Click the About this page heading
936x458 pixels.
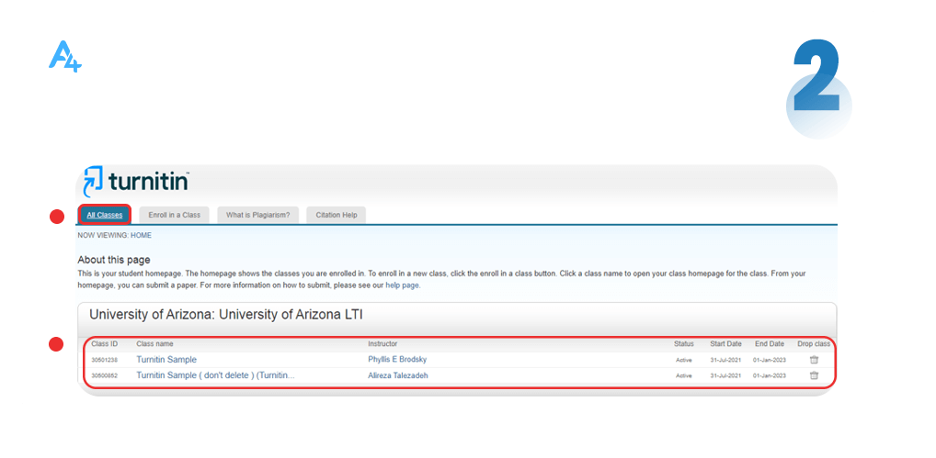point(114,260)
